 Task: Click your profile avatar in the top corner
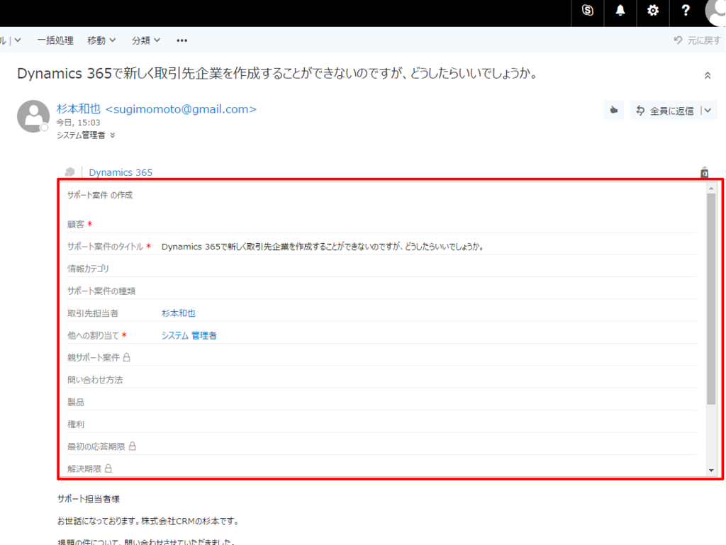tap(715, 13)
